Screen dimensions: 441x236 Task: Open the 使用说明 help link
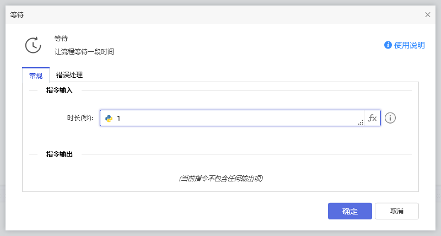pyautogui.click(x=410, y=45)
